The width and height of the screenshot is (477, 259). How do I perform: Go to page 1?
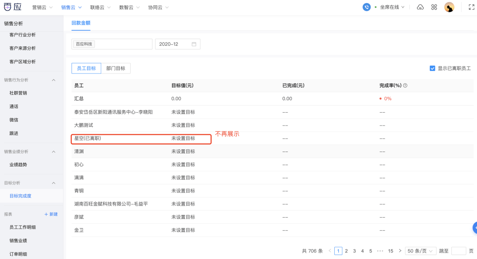pos(338,251)
